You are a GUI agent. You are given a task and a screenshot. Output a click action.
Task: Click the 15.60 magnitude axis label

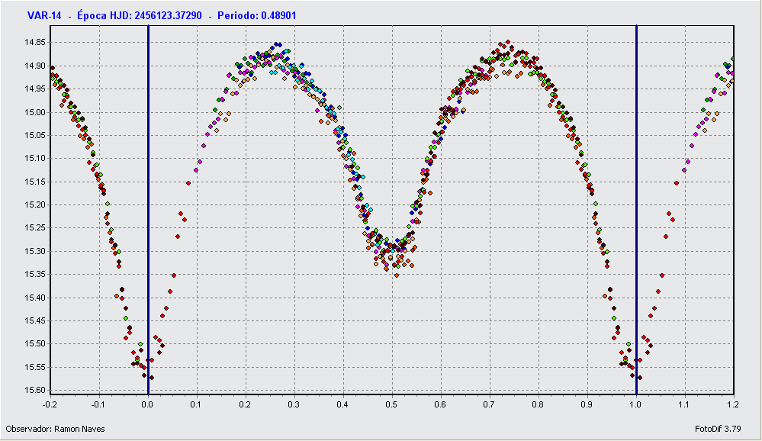click(34, 390)
